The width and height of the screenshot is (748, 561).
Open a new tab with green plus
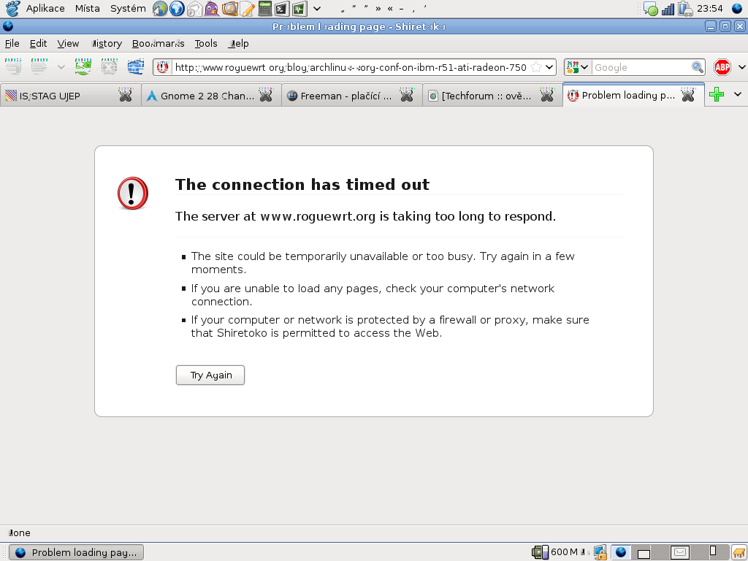coord(717,95)
